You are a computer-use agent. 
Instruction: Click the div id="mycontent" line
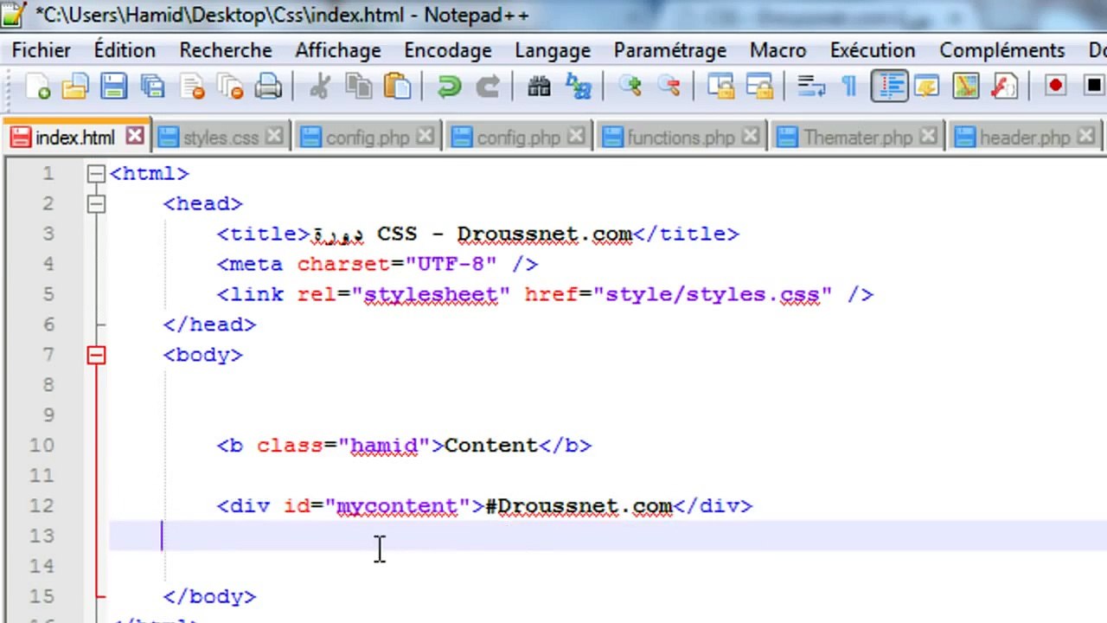[484, 506]
